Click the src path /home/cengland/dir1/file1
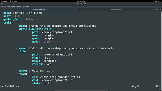162x91 pixels. tap(60, 77)
